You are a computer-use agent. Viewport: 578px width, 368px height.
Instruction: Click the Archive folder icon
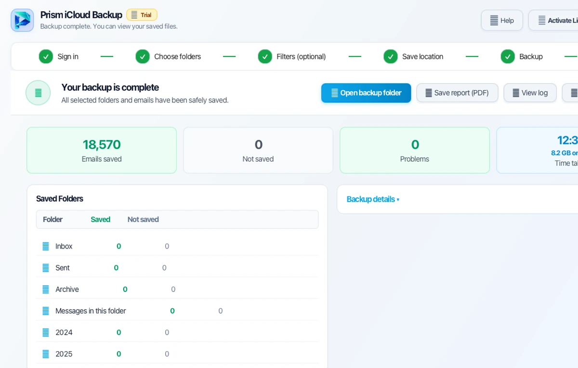tap(46, 289)
